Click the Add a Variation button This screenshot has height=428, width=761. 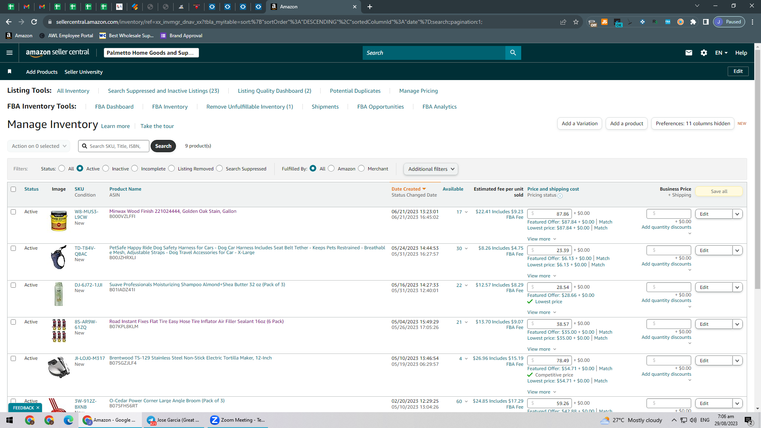pyautogui.click(x=579, y=124)
